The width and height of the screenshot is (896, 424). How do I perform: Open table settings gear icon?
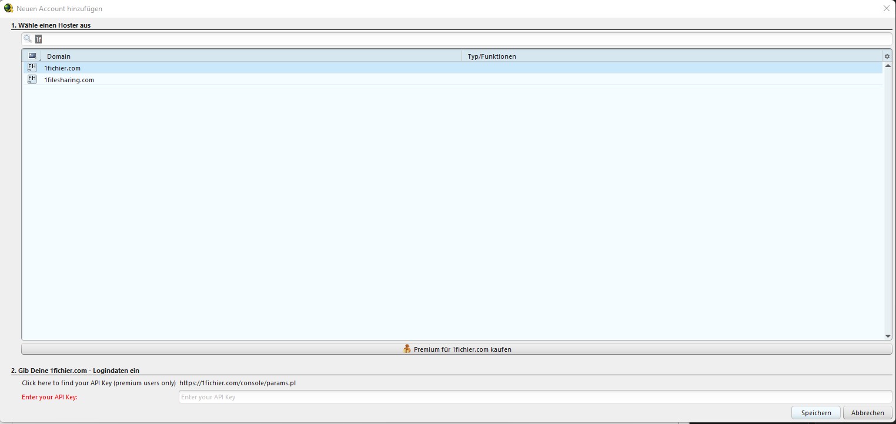tap(887, 56)
